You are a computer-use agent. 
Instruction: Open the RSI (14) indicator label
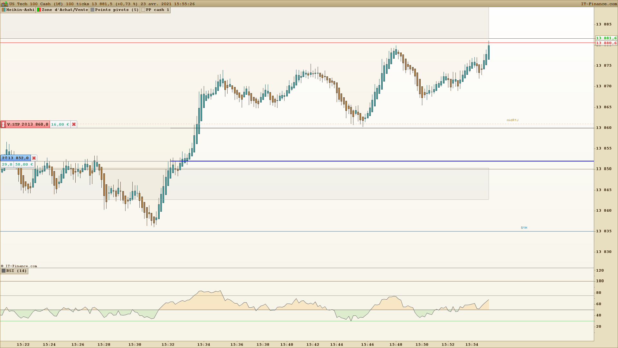click(16, 271)
